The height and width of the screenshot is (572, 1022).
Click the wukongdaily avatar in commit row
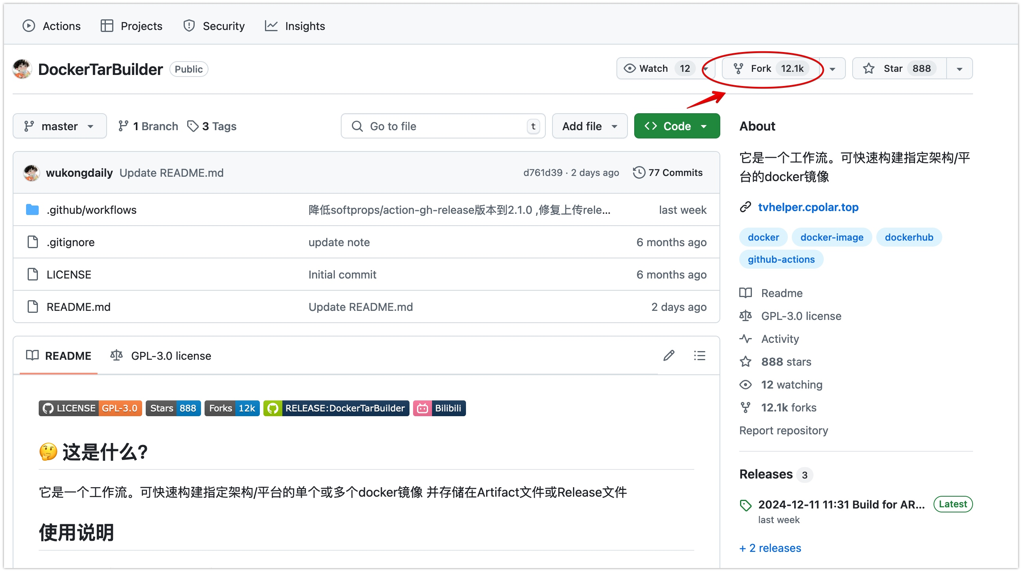pos(31,173)
